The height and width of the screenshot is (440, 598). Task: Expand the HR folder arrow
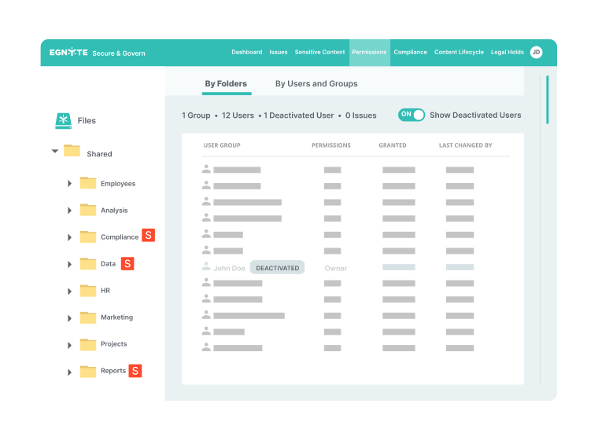point(69,291)
